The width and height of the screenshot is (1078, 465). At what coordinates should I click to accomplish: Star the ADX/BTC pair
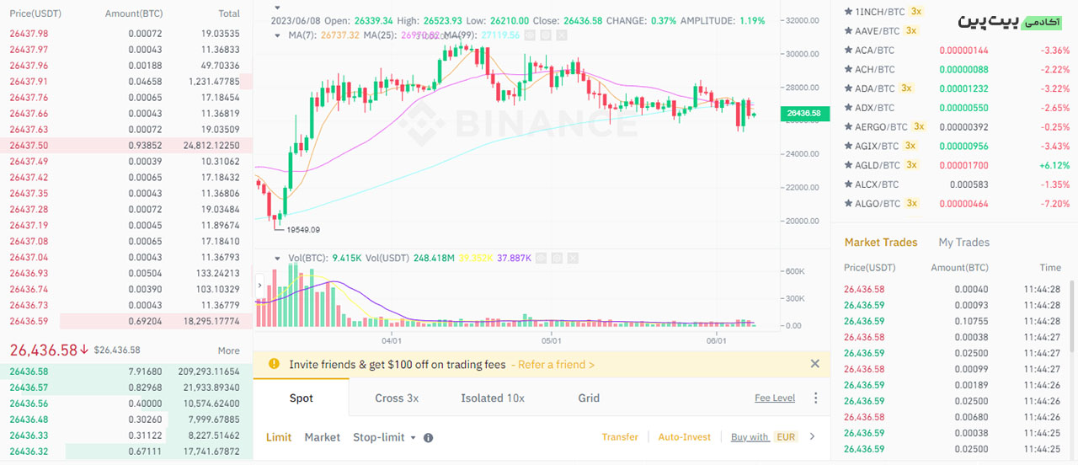pyautogui.click(x=848, y=108)
